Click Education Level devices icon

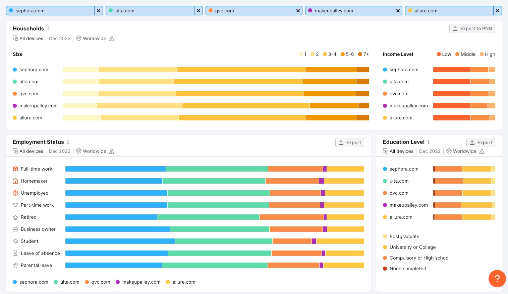pos(386,151)
